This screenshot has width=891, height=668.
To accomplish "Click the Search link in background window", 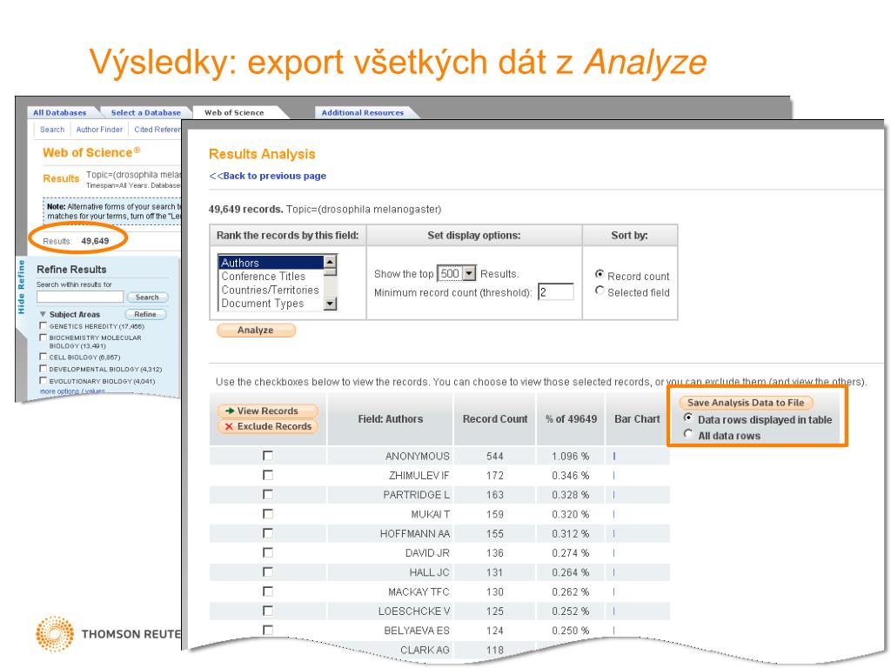I will pyautogui.click(x=52, y=130).
